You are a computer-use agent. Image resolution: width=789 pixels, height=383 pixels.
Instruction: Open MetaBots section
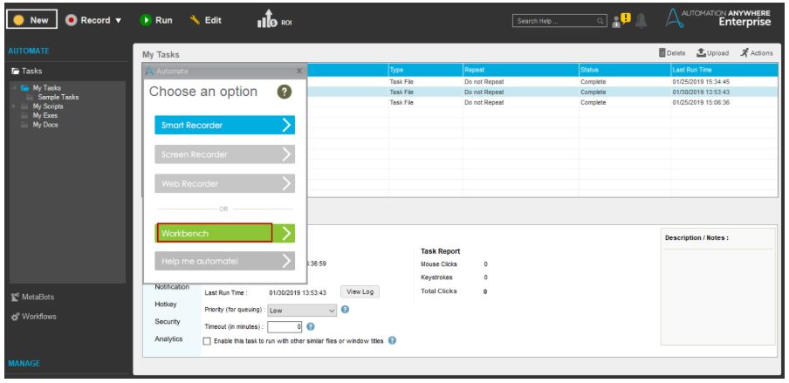[x=32, y=297]
